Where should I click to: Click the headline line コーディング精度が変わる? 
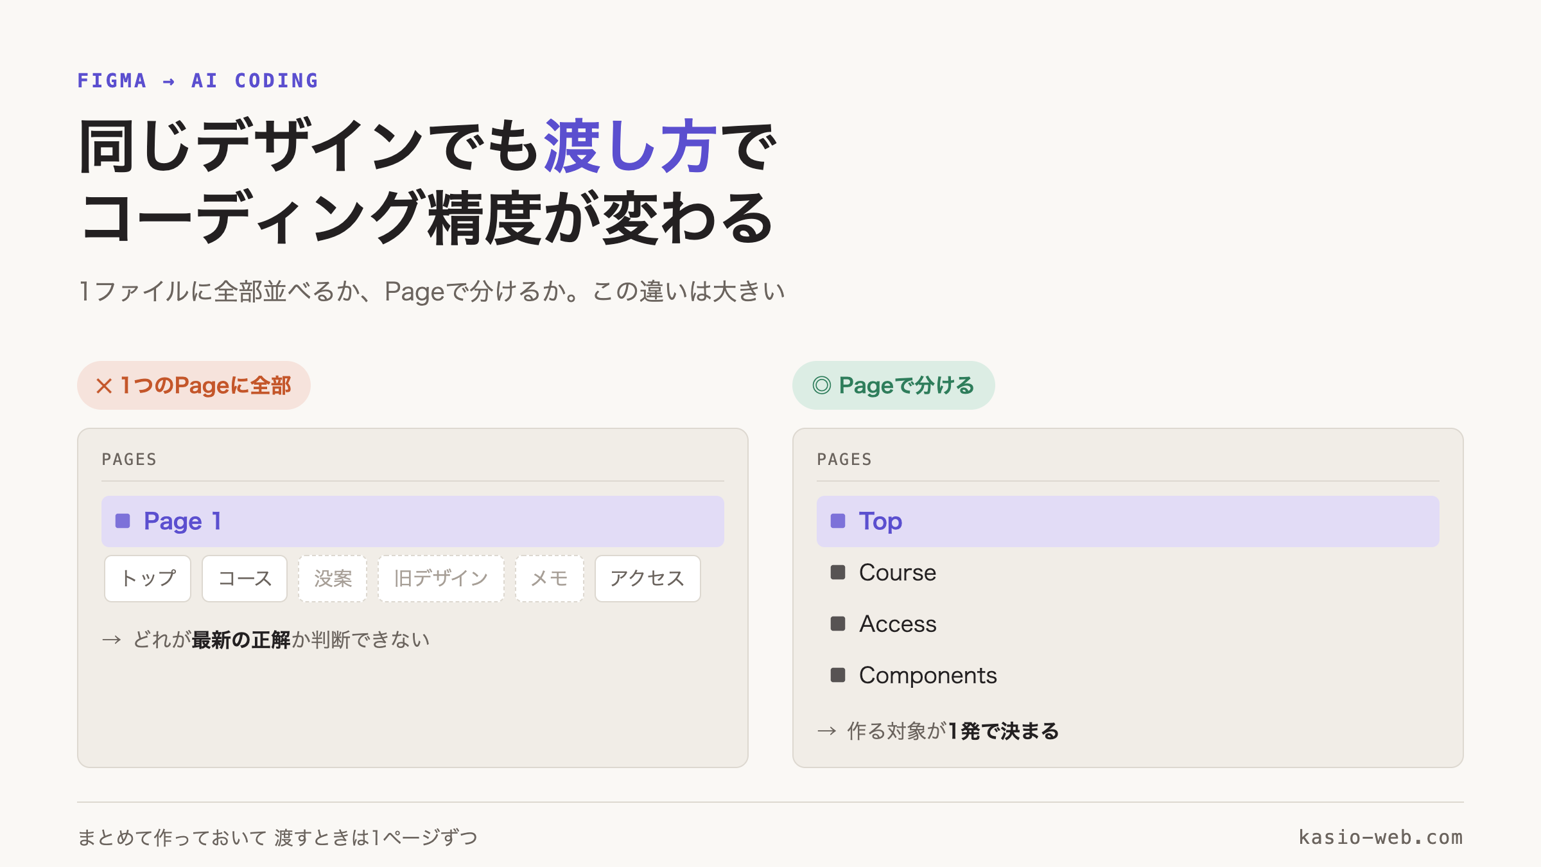(427, 218)
